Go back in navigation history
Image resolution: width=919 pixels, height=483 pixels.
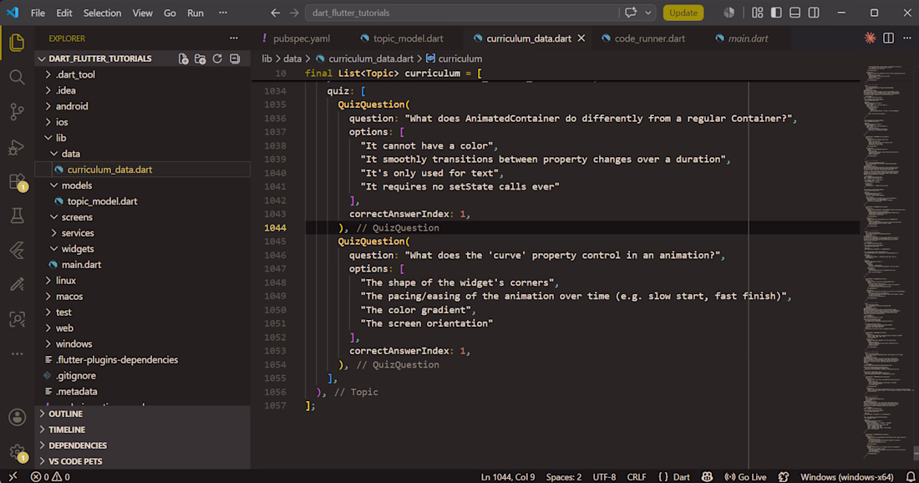pyautogui.click(x=276, y=13)
